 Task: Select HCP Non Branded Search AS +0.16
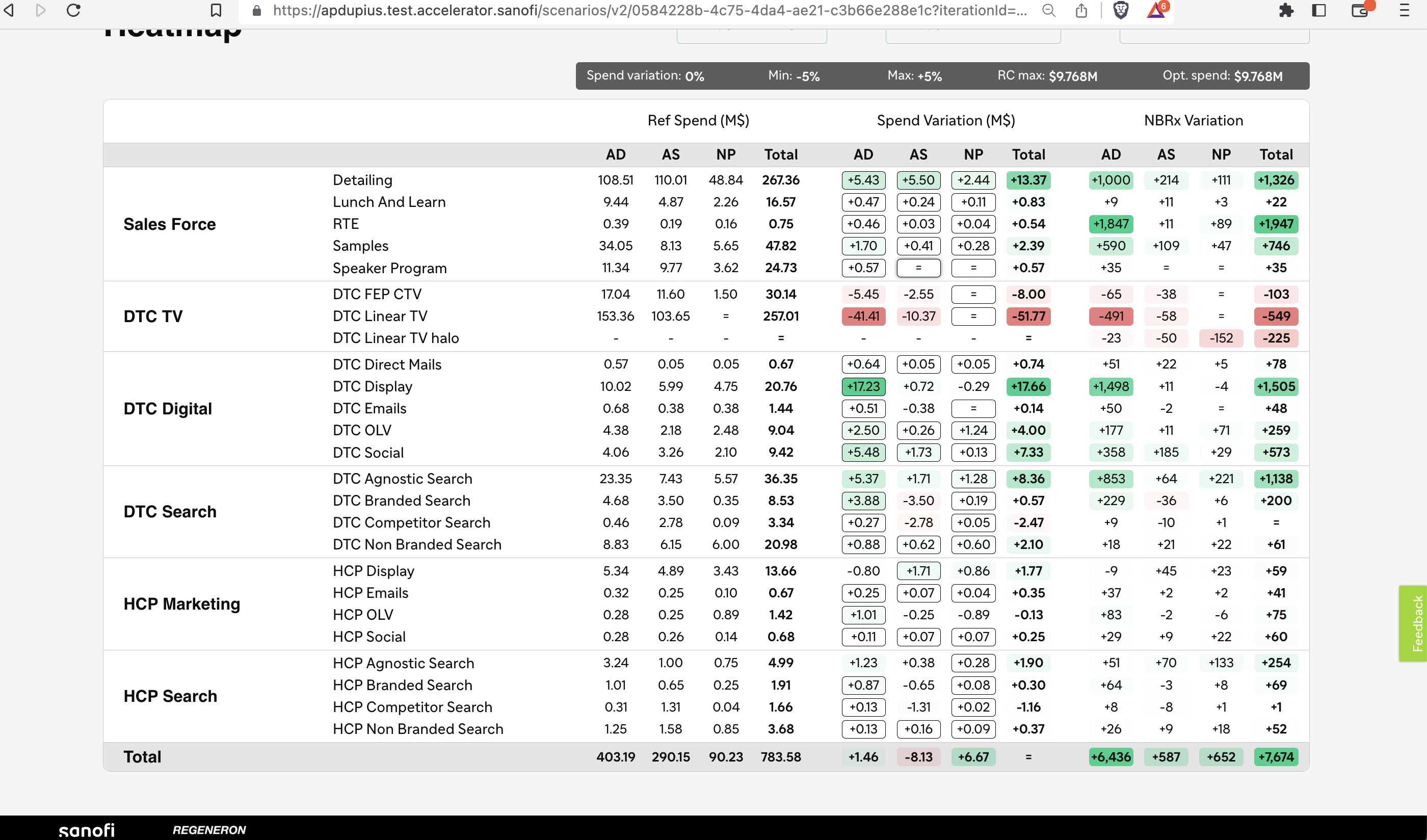(x=918, y=729)
